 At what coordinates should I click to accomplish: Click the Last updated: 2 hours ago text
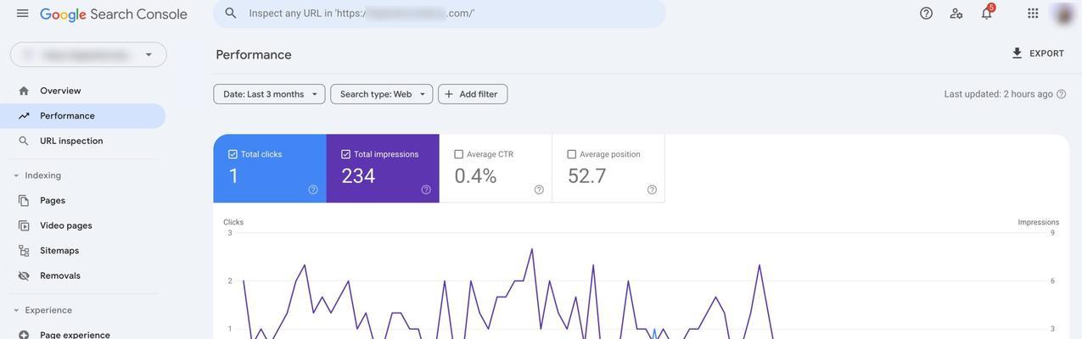point(999,94)
